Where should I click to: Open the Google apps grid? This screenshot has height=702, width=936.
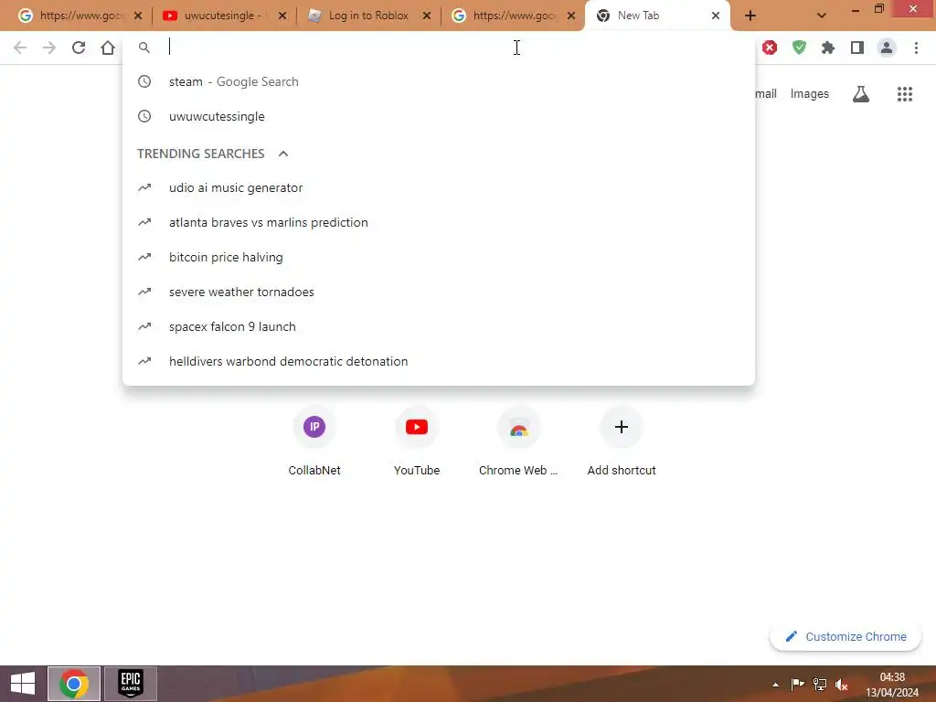(x=904, y=94)
